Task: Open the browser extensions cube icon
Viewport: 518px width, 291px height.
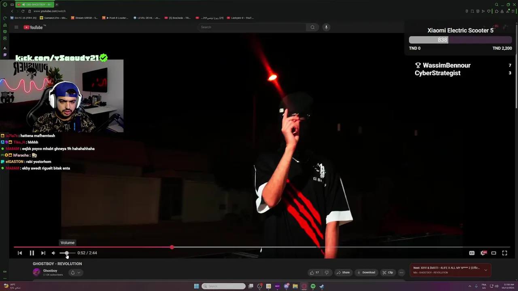Action: click(x=497, y=11)
